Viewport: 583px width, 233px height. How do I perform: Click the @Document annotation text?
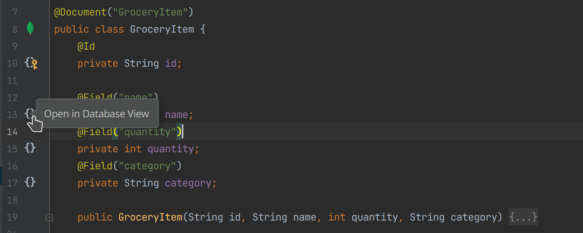80,12
